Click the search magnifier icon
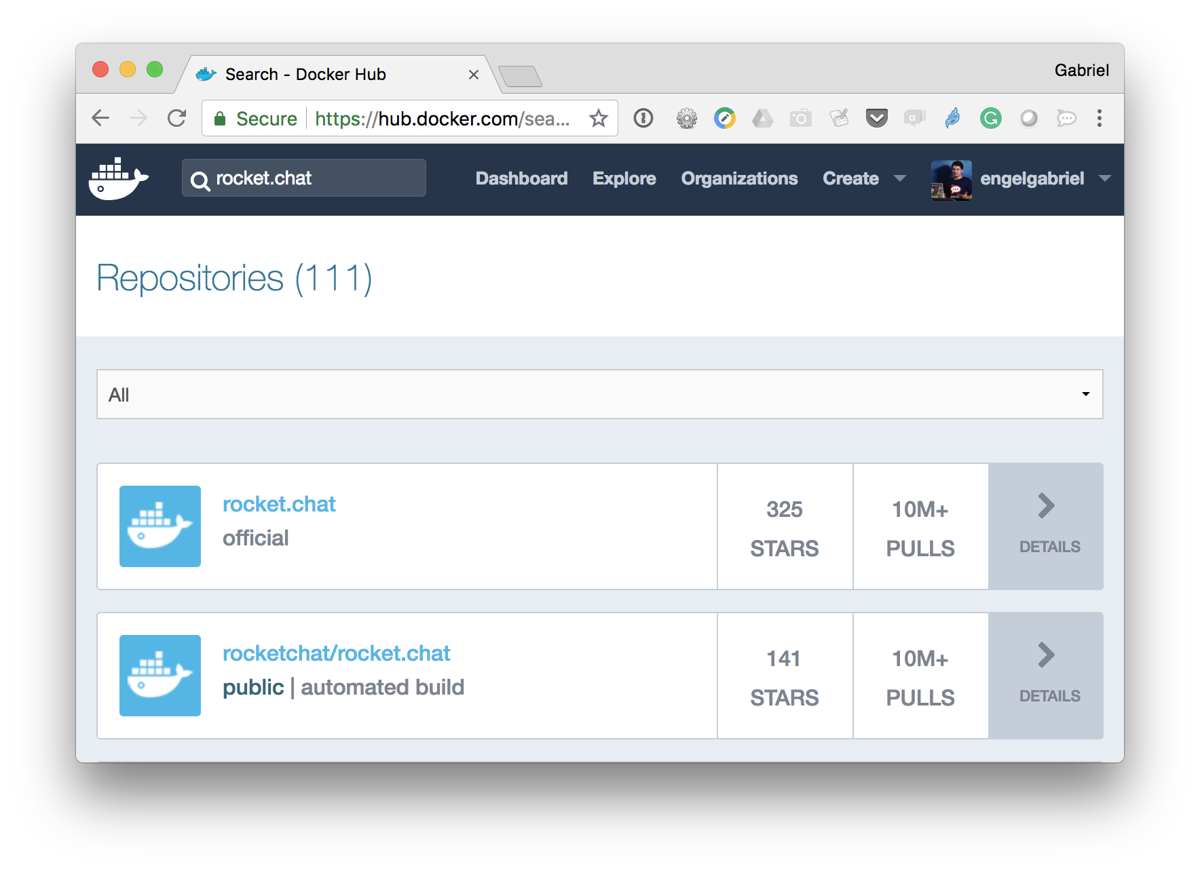 (x=200, y=180)
